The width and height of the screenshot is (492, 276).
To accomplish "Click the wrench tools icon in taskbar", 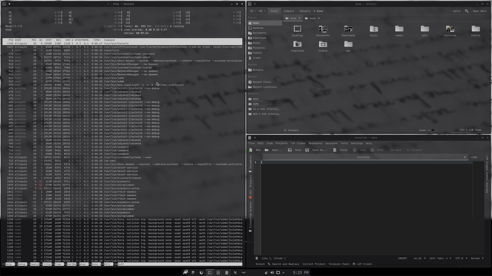I will click(x=235, y=273).
